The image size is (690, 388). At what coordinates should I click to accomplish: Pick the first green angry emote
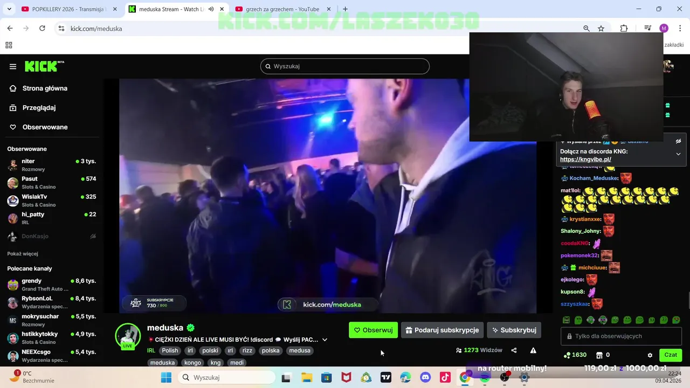[566, 320]
